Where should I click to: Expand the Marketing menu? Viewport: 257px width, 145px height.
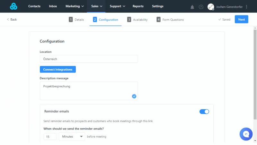pyautogui.click(x=75, y=6)
